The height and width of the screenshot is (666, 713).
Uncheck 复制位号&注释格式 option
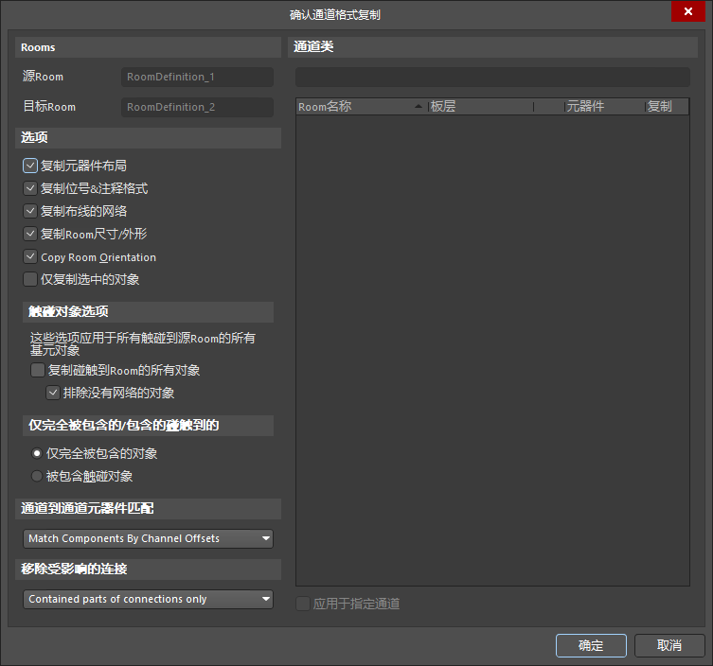(x=30, y=188)
